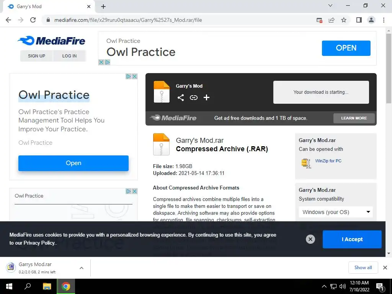Open the Privacy Policy link
Image resolution: width=392 pixels, height=294 pixels.
tap(39, 243)
